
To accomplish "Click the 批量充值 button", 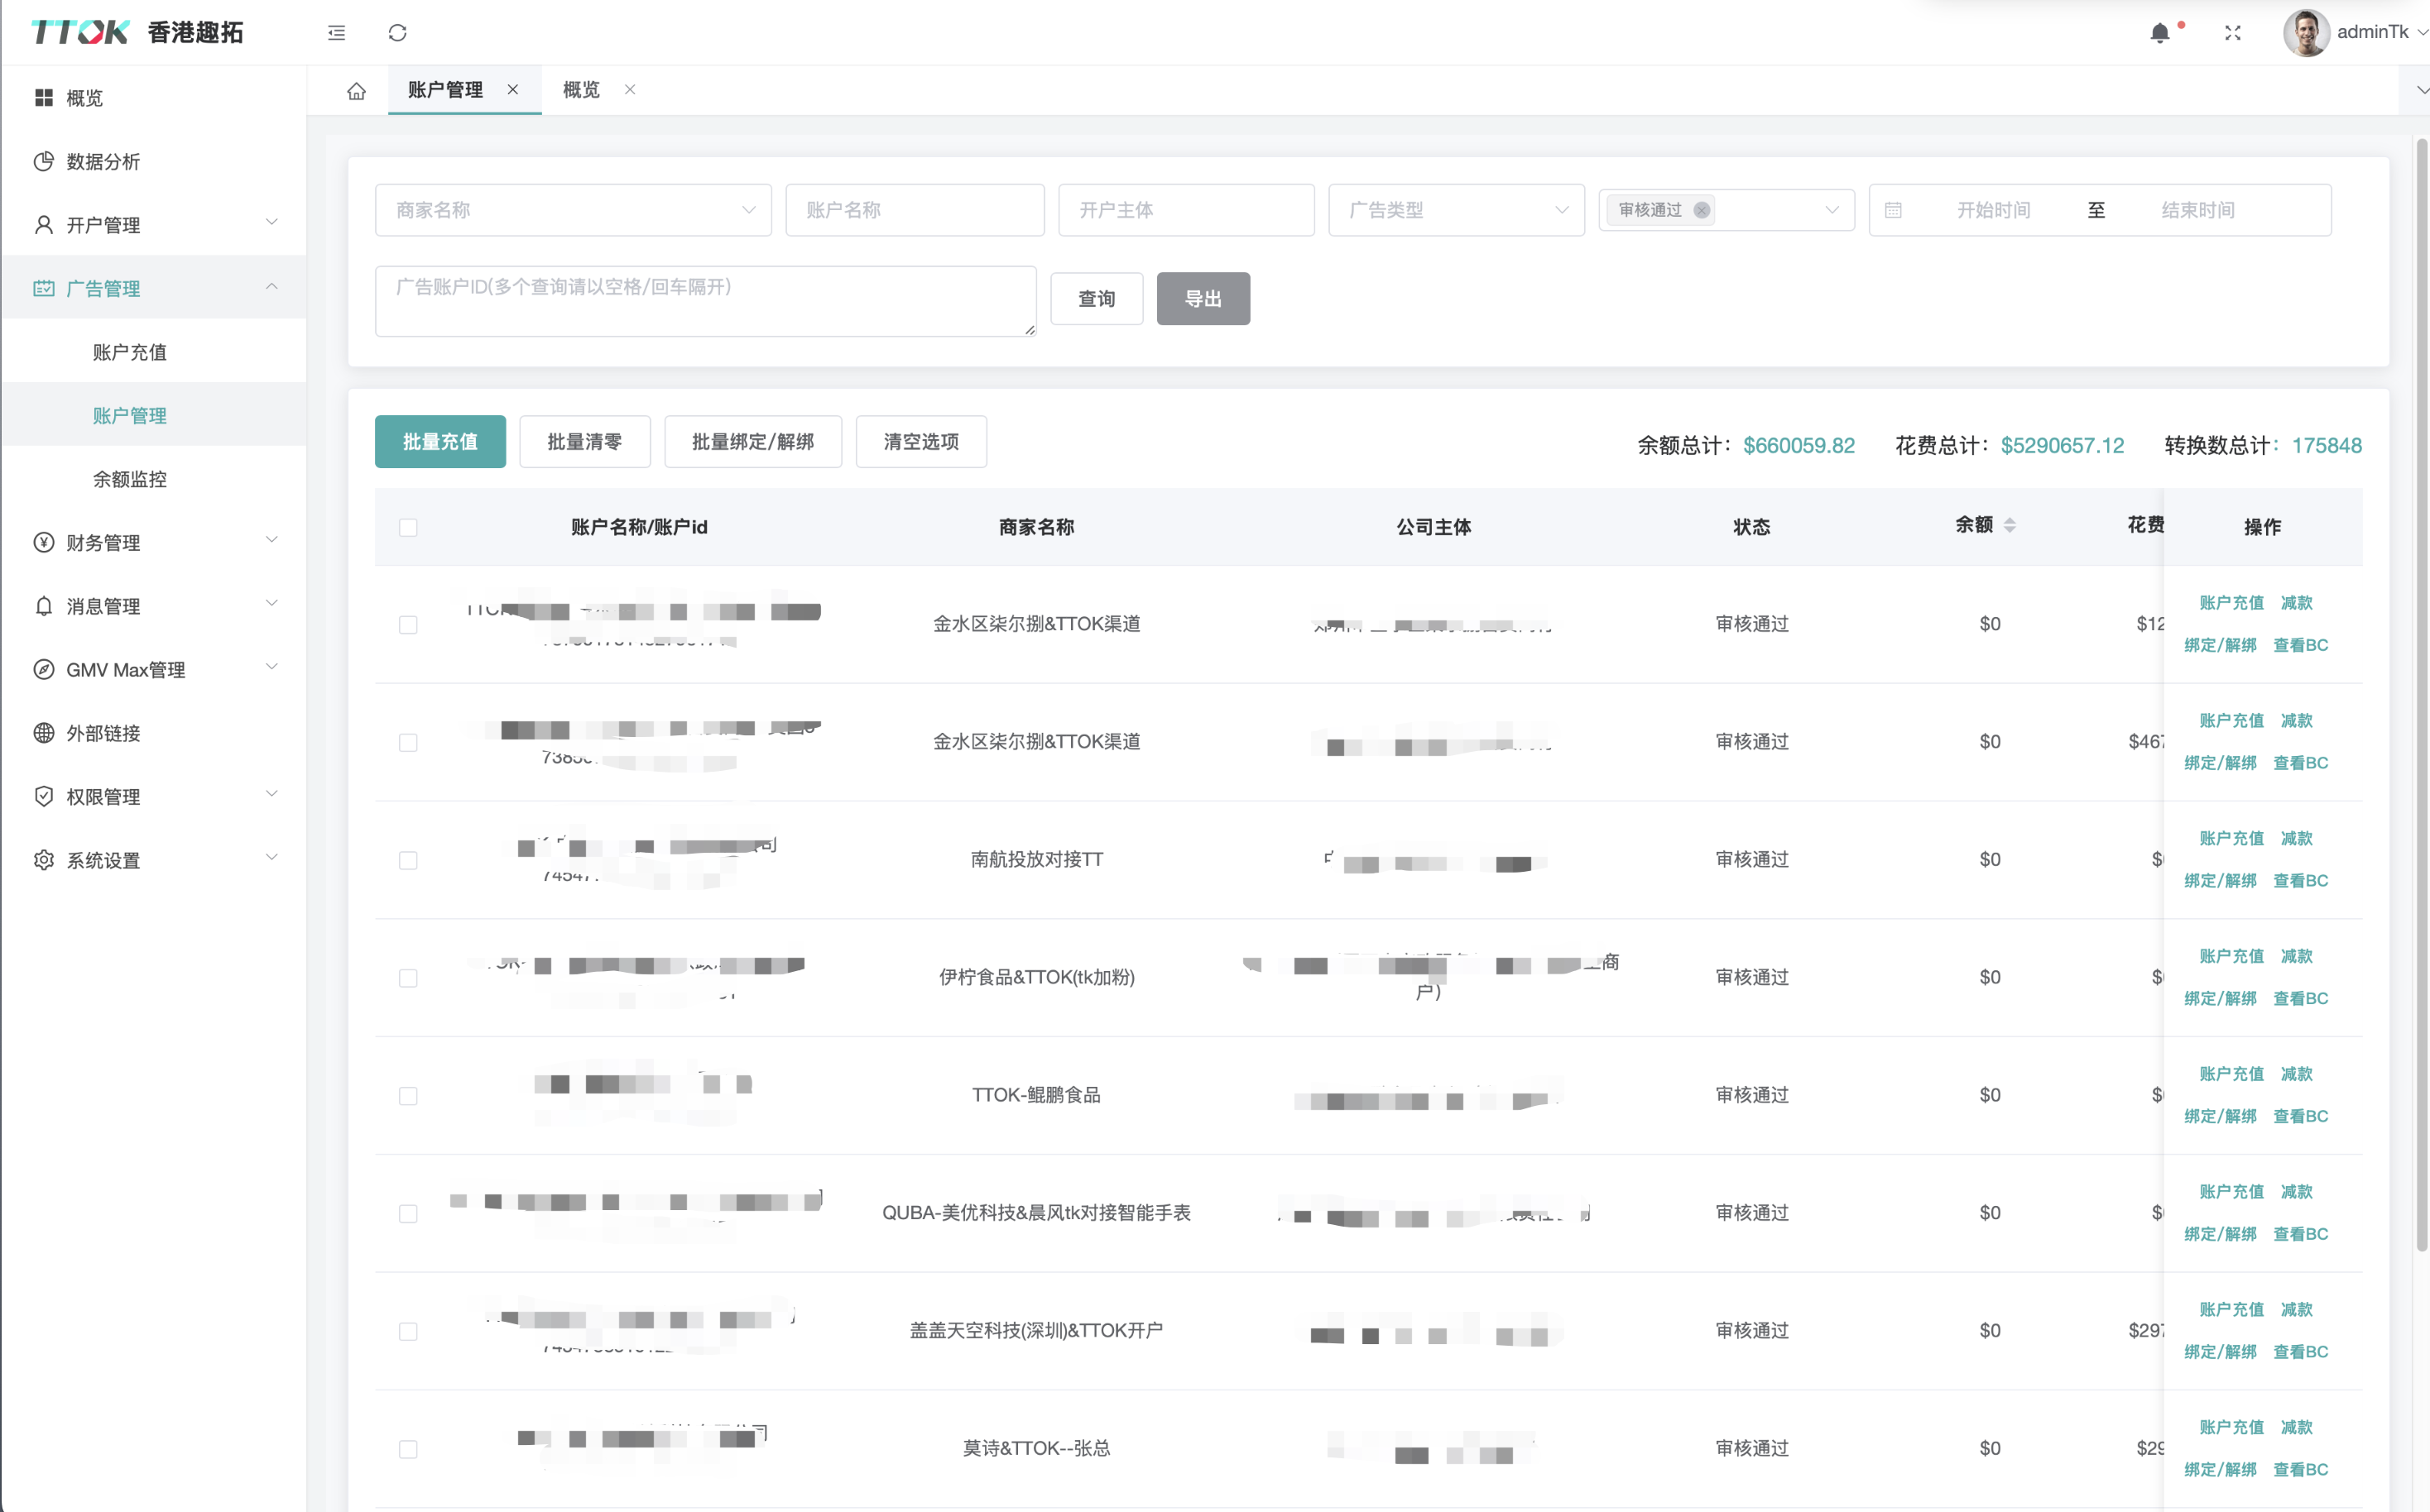I will tap(440, 442).
